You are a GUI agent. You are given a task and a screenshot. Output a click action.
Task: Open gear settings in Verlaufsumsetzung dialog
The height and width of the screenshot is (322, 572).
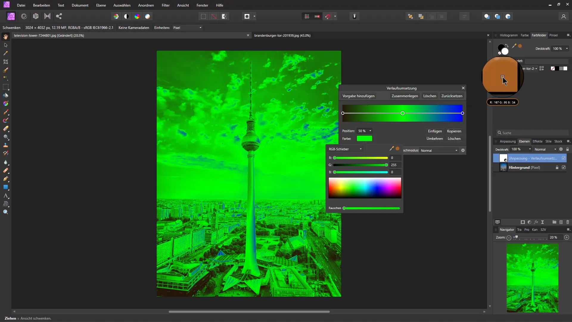click(x=463, y=151)
